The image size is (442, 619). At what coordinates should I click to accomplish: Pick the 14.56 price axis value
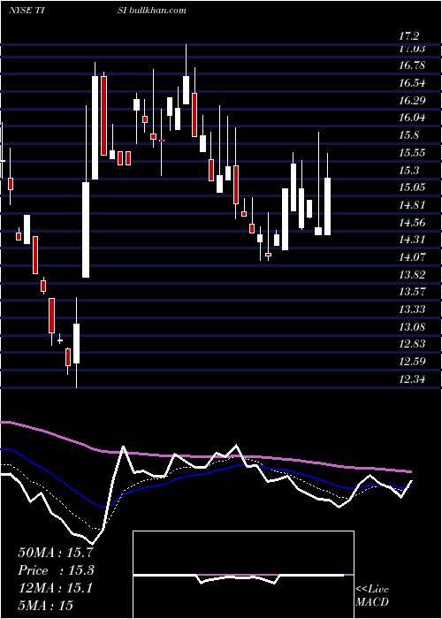(412, 222)
